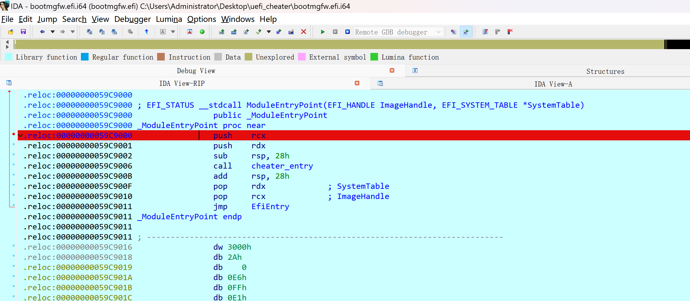Open the breakpoint list icon
Screen dimensions: 690x301
[485, 32]
